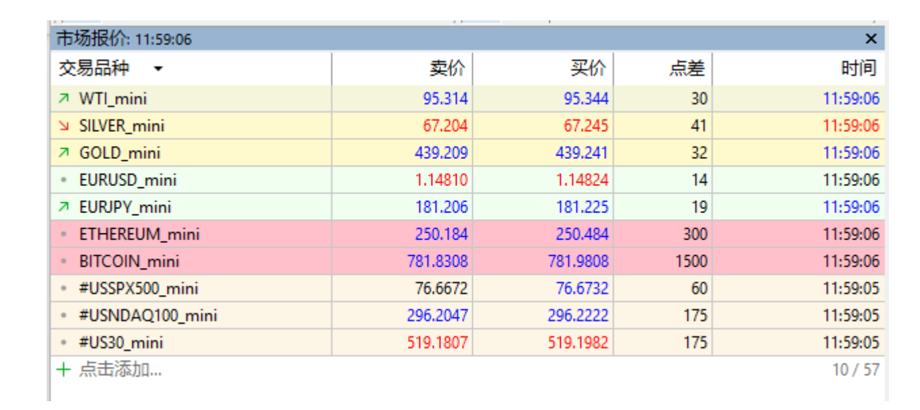Click the dot icon beside #USNDAQ100_mini

[64, 316]
